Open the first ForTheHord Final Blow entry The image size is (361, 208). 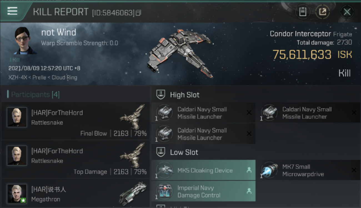click(x=76, y=121)
